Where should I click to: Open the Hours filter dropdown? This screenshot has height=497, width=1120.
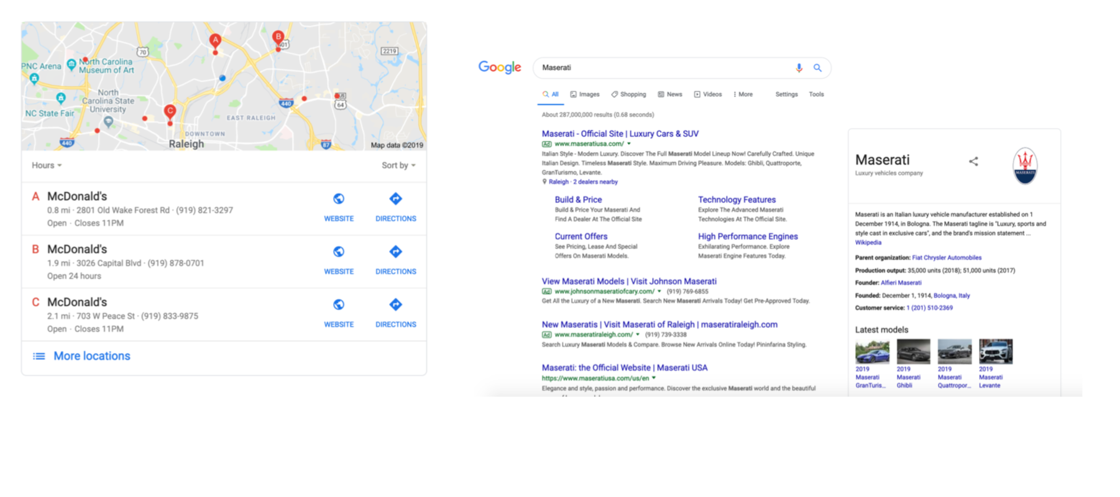47,165
